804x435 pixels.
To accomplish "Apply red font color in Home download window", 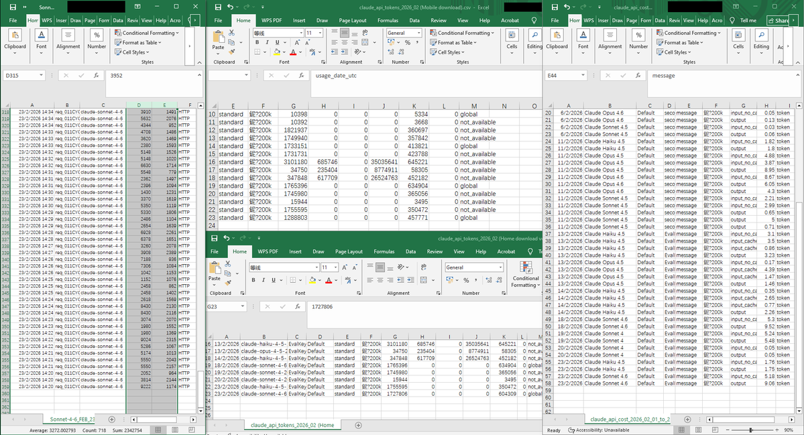I will pos(329,280).
